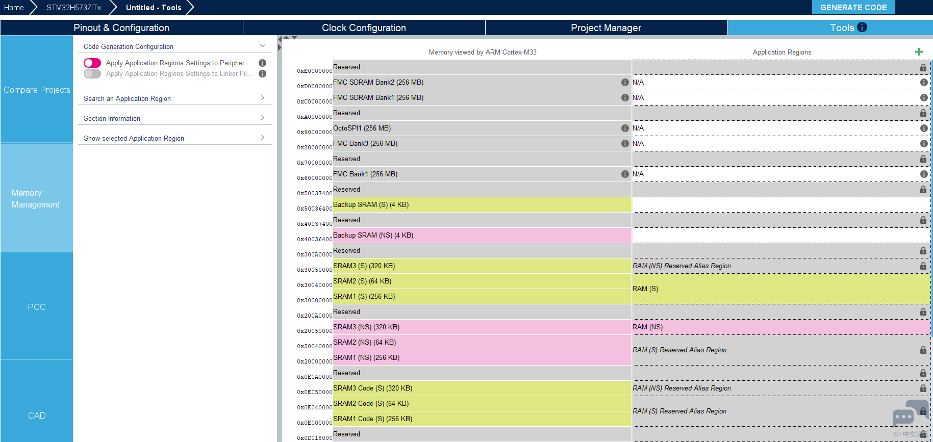Toggle Apply Application Regions Settings to Linker File

point(92,73)
